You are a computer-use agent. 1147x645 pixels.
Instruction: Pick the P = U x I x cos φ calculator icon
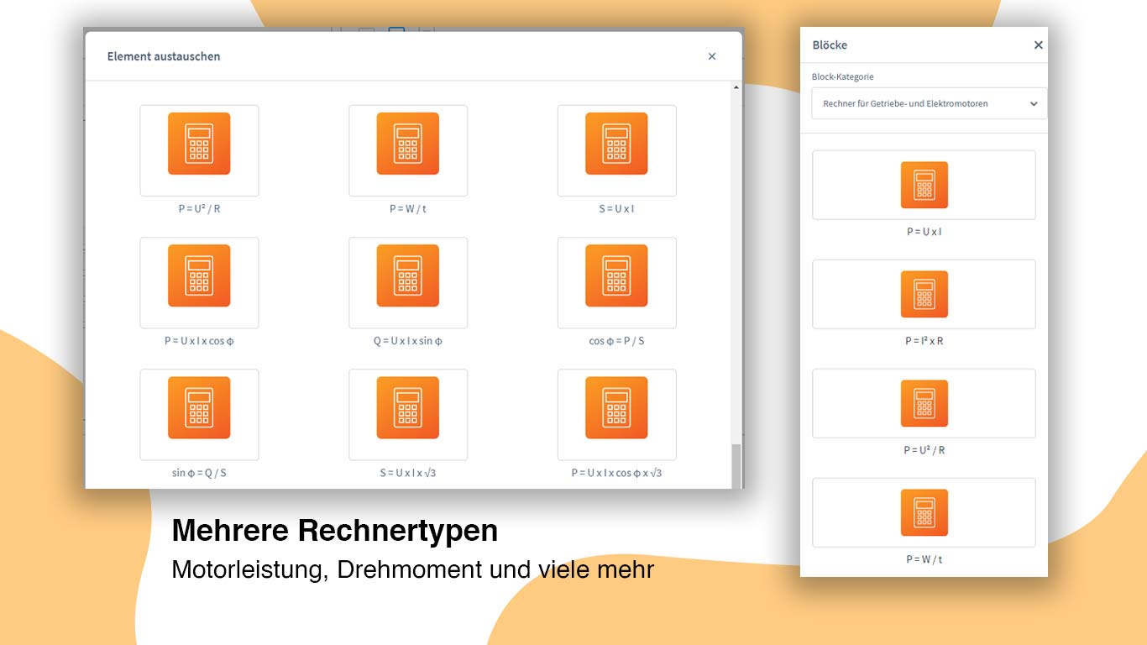(x=199, y=275)
